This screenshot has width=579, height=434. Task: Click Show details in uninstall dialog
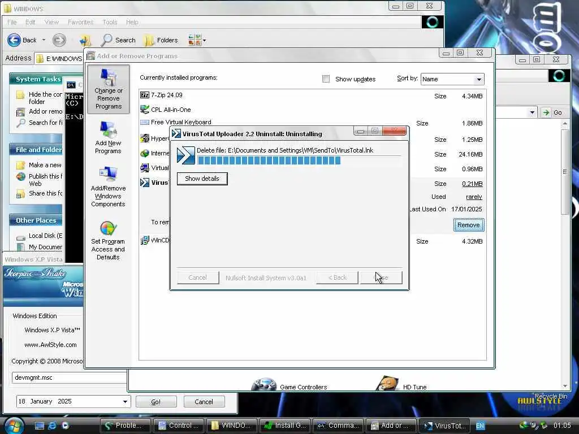(202, 179)
